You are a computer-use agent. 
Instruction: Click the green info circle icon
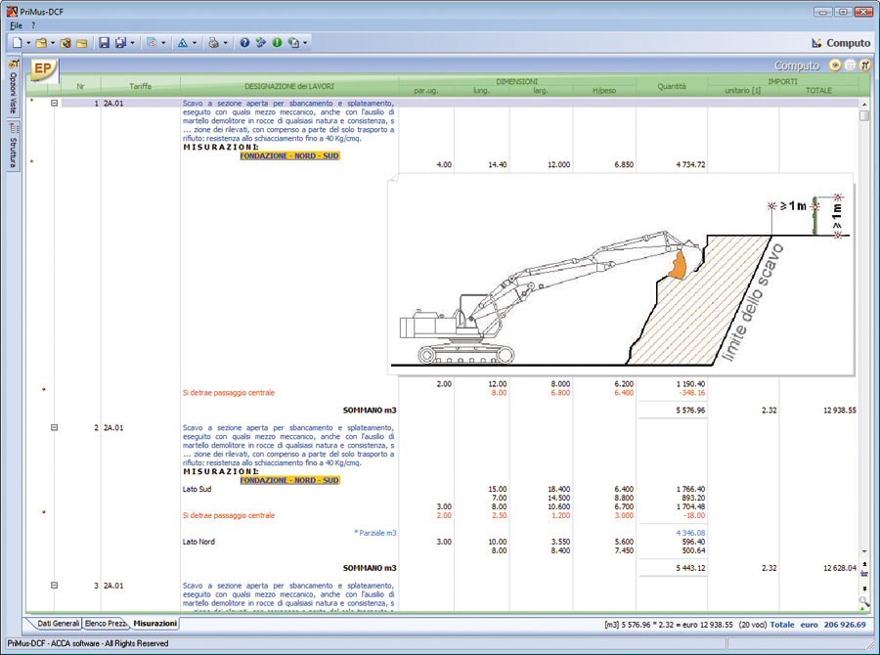click(277, 43)
